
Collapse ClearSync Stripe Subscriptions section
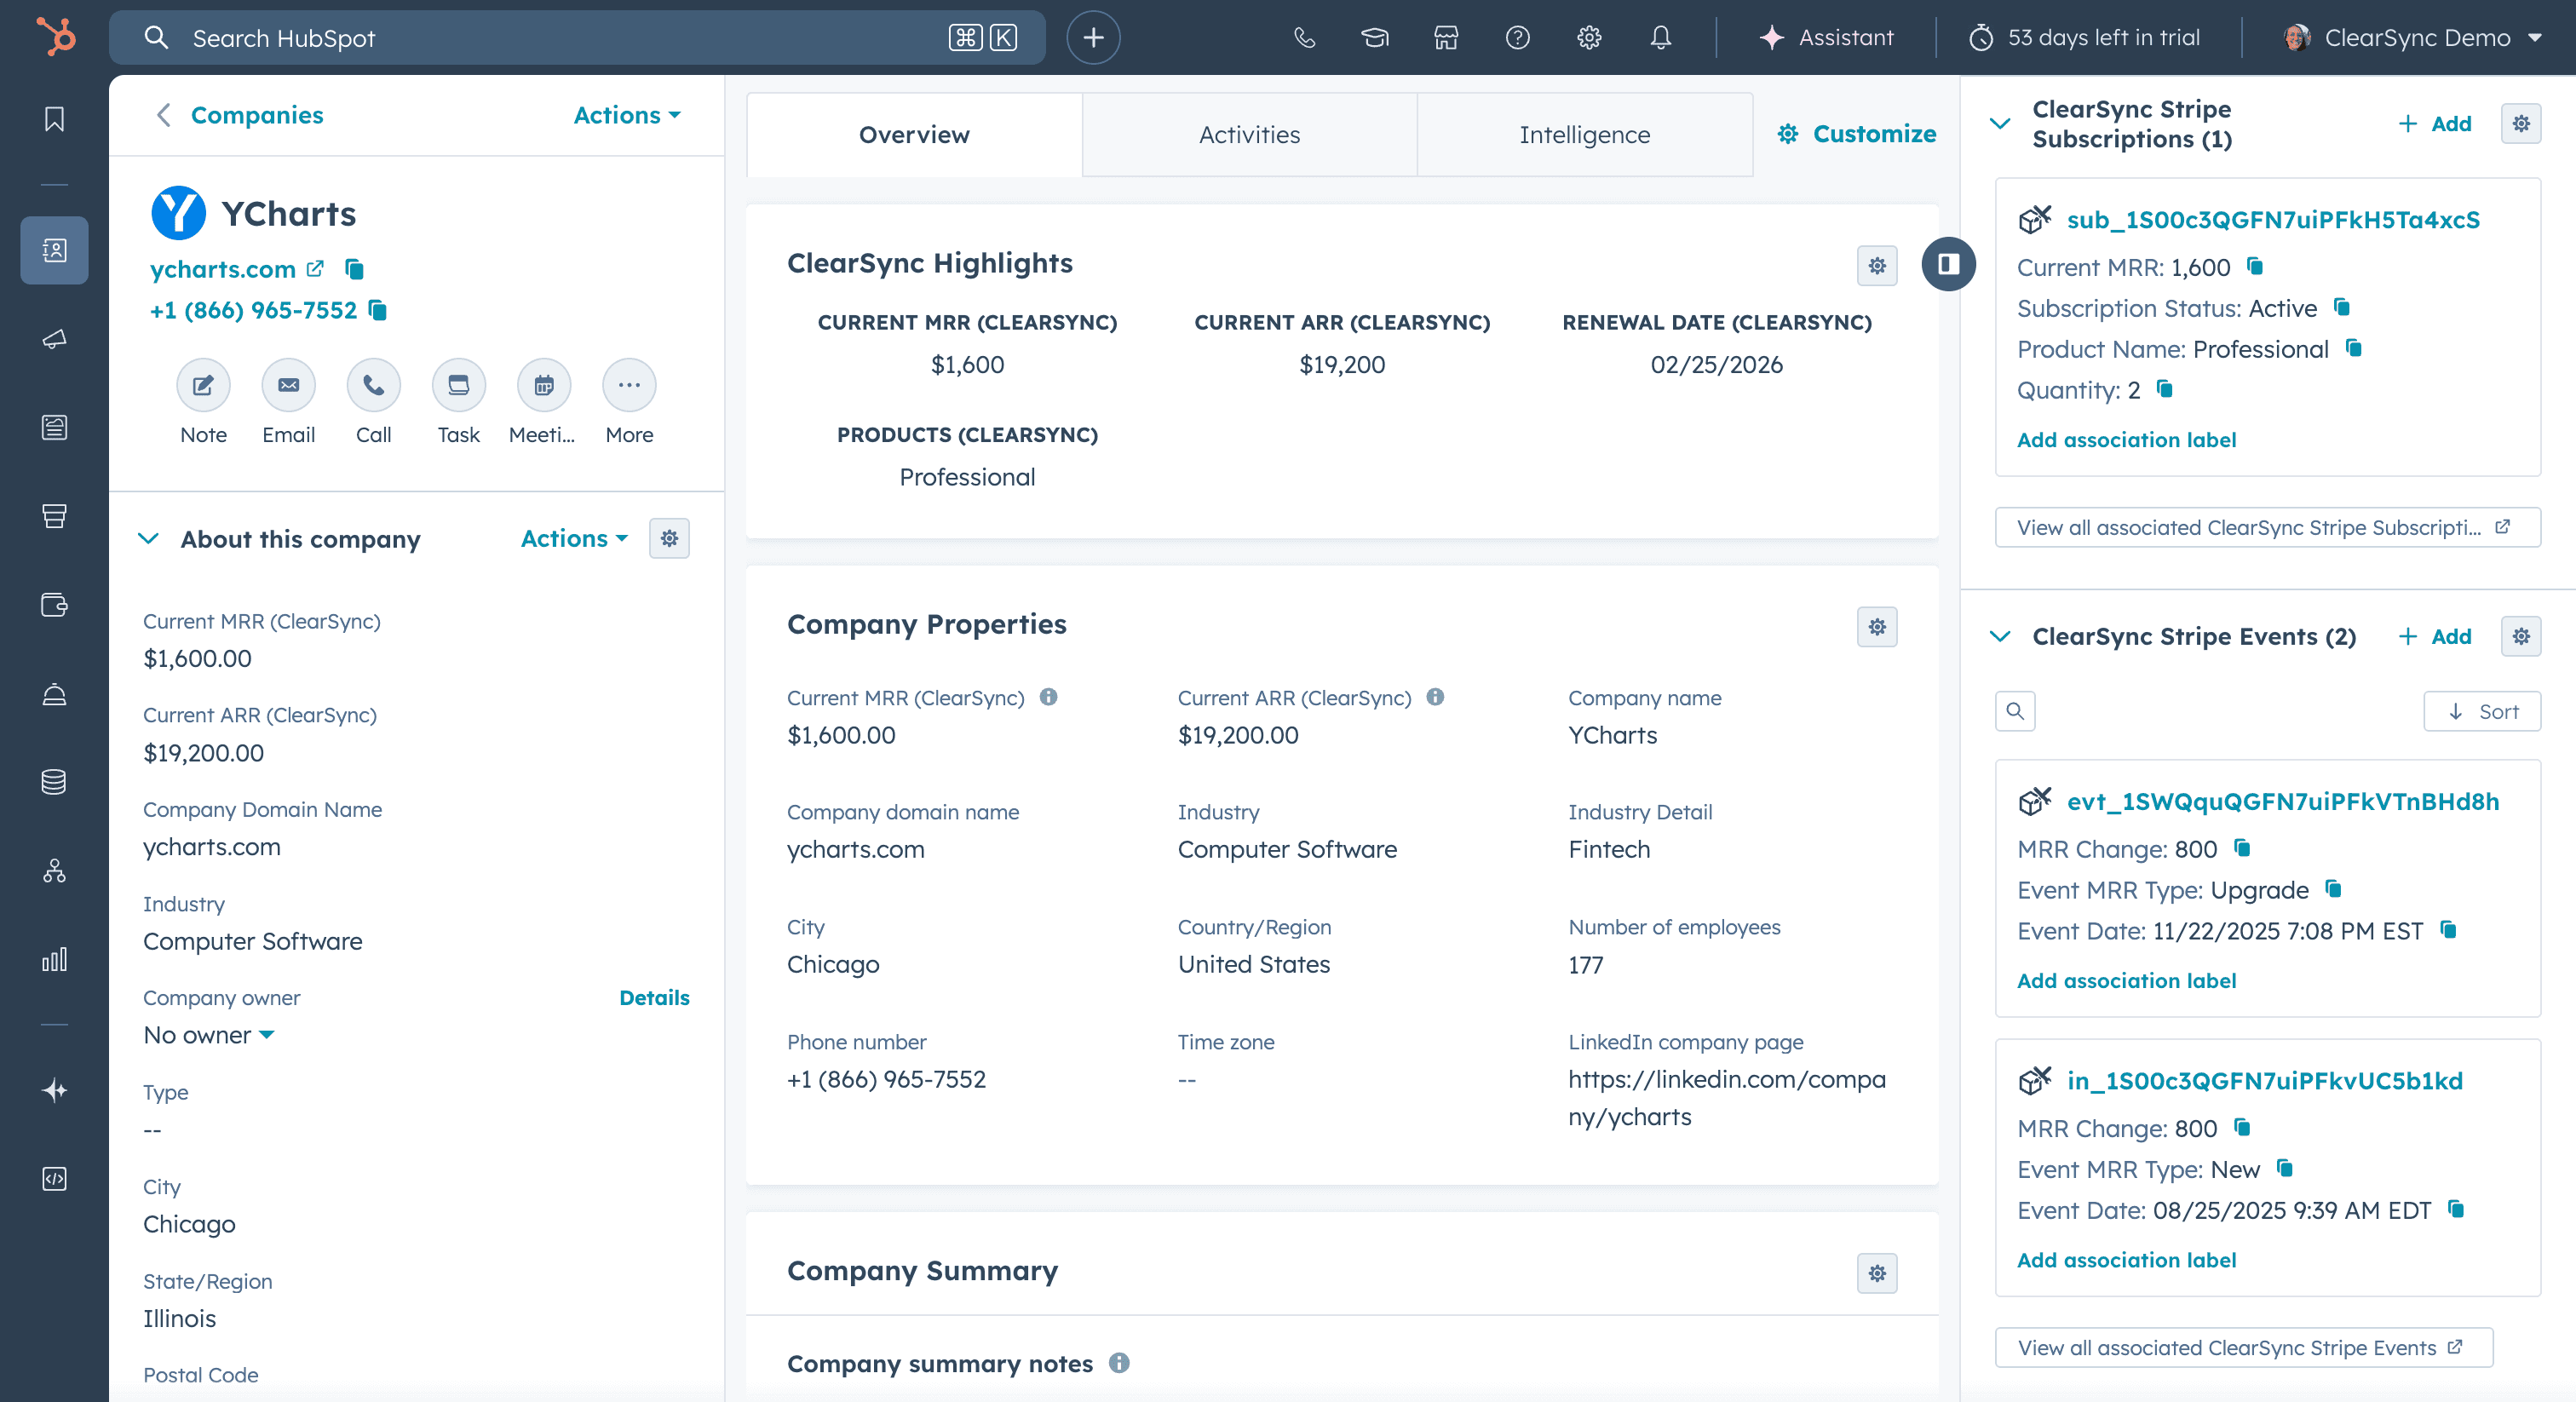coord(2000,124)
